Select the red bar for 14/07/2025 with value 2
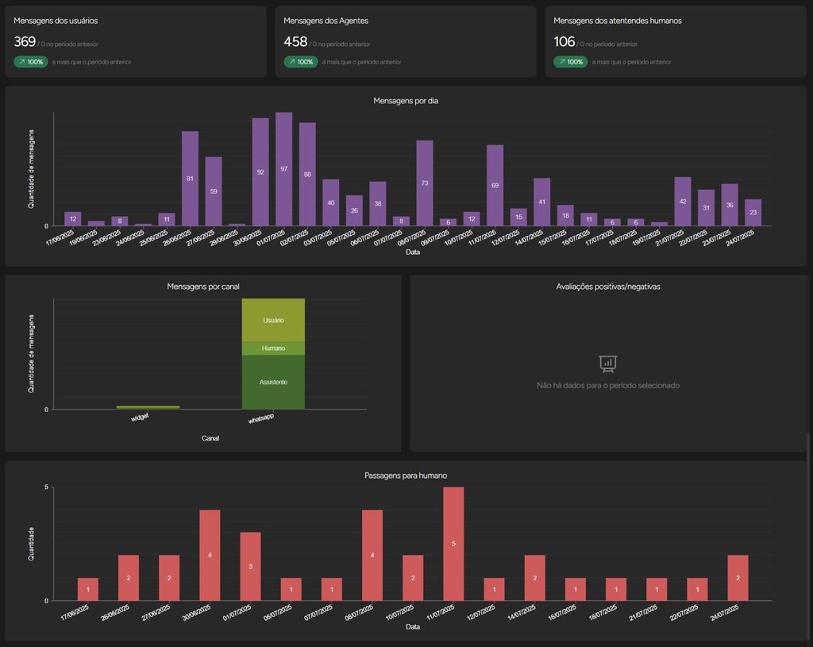 (534, 578)
